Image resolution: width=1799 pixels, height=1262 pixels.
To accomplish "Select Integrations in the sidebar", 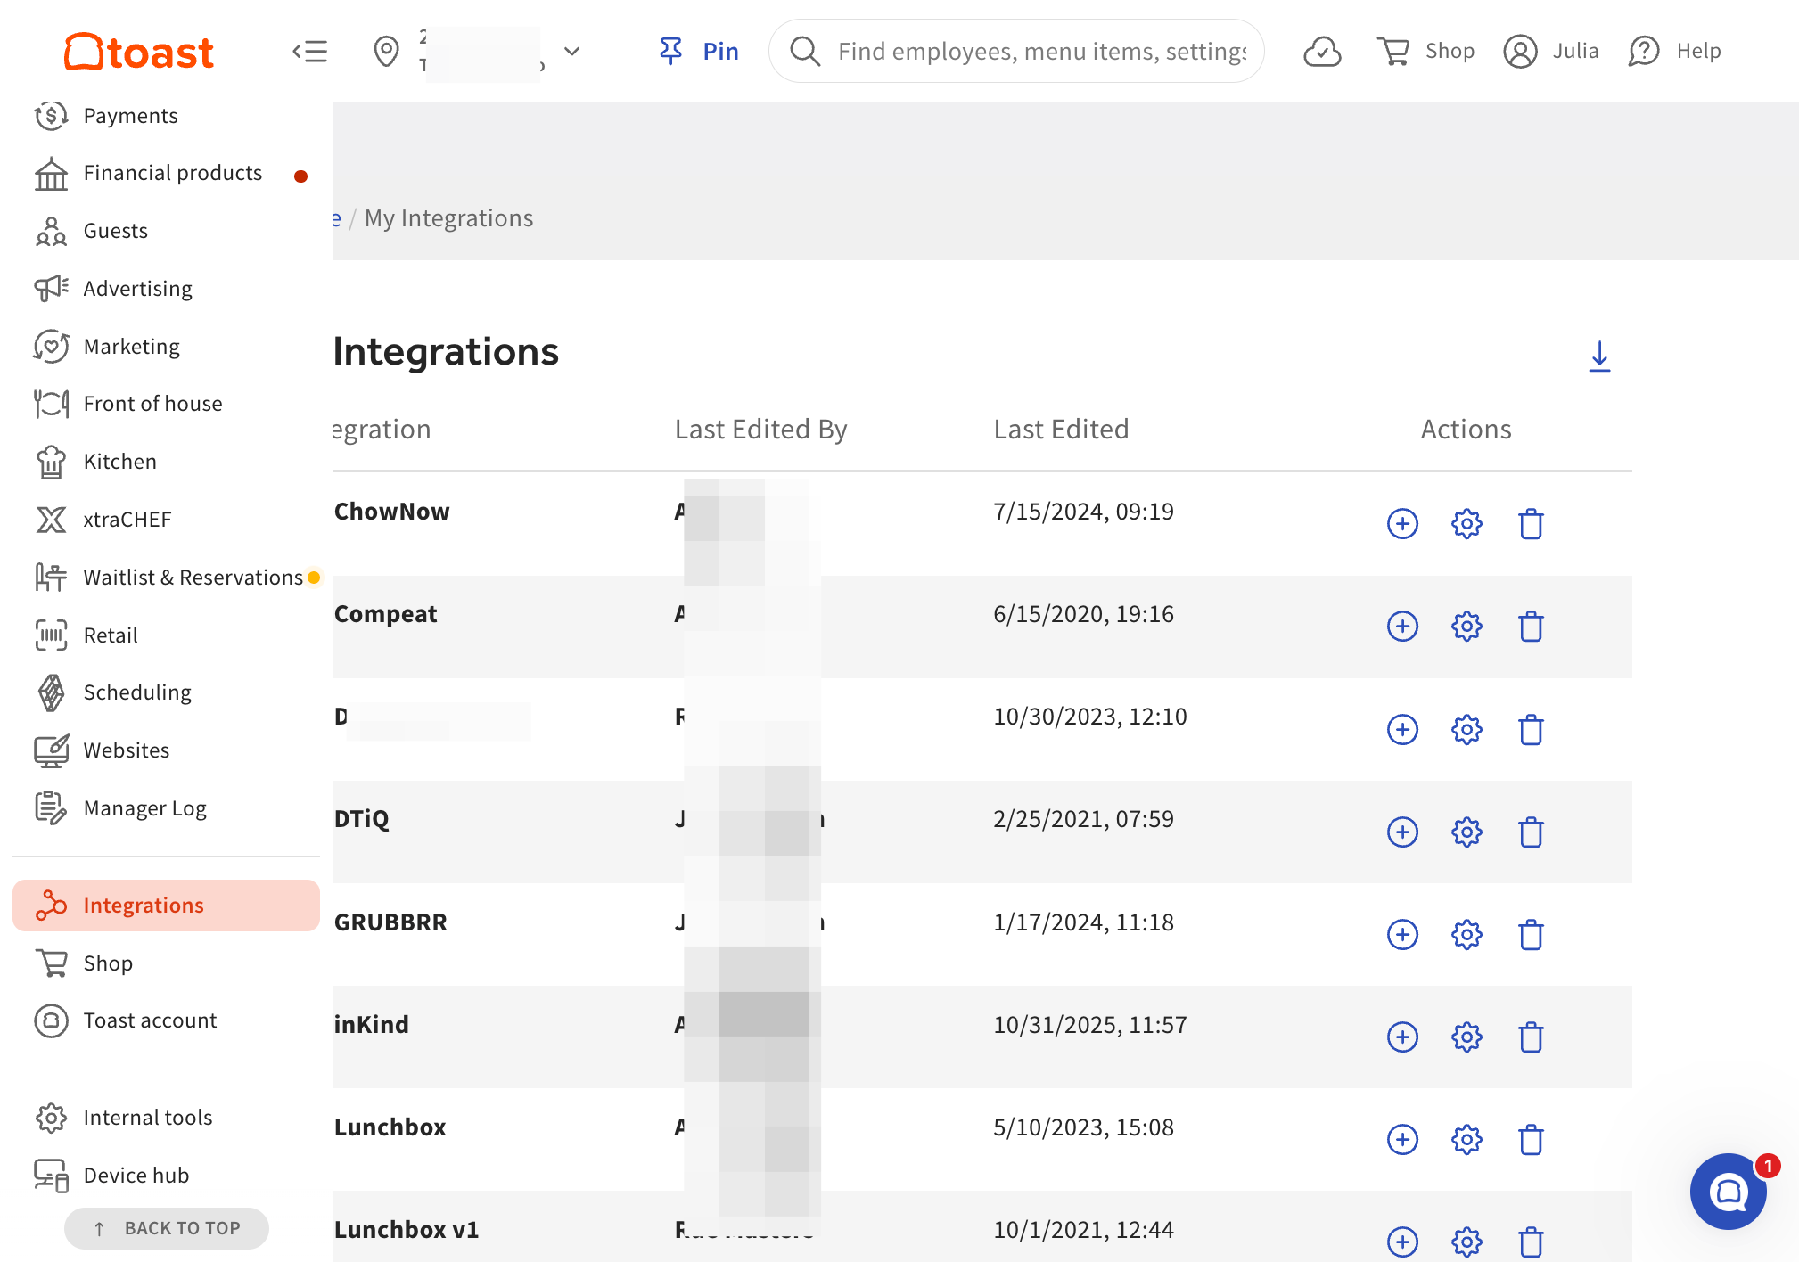I will click(x=166, y=906).
